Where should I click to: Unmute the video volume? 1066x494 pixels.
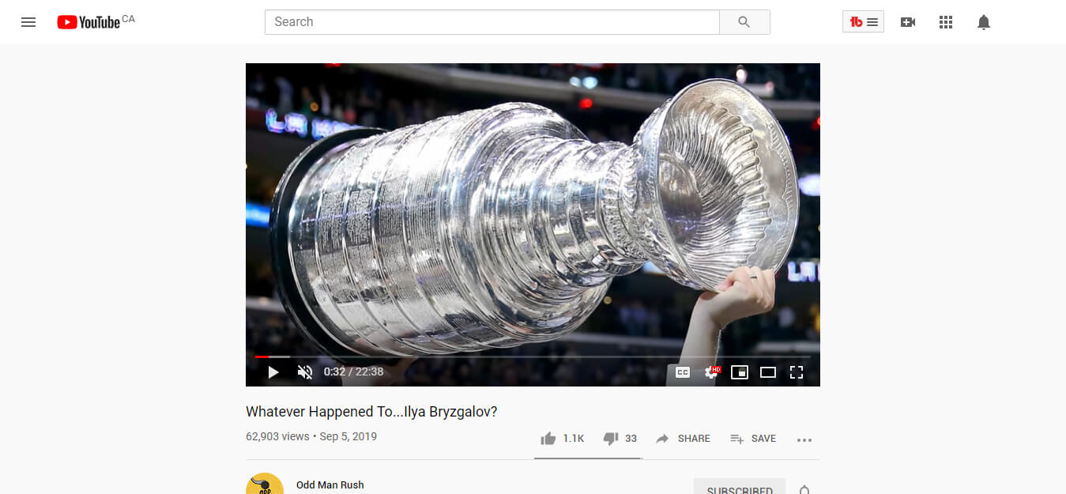coord(305,371)
